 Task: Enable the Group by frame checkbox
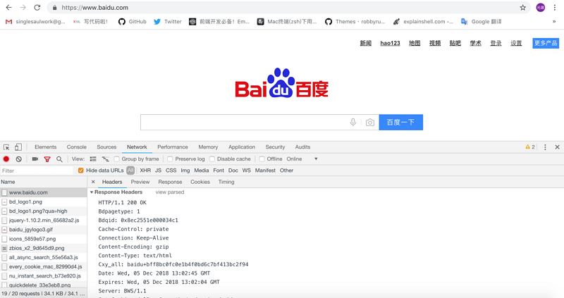pyautogui.click(x=116, y=159)
